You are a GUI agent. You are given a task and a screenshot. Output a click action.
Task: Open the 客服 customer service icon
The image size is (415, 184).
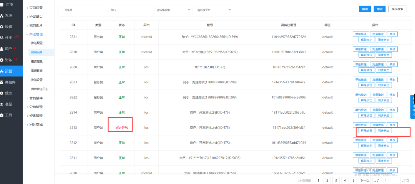(x=2, y=104)
